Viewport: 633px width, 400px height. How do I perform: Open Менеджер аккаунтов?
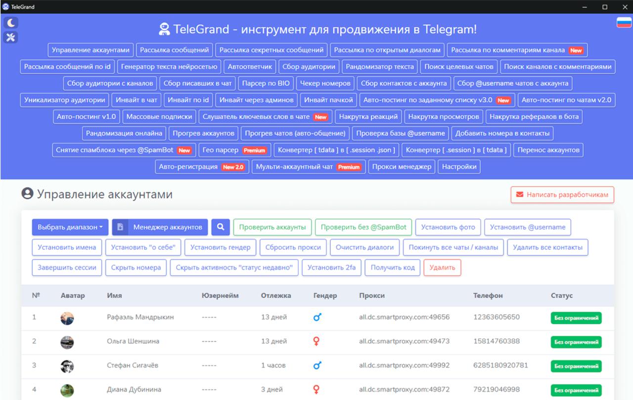pyautogui.click(x=160, y=227)
